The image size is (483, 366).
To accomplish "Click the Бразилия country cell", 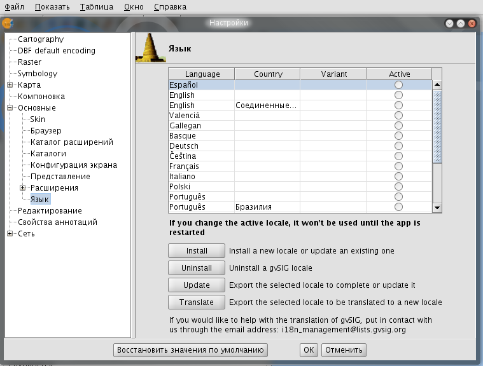I will click(267, 207).
